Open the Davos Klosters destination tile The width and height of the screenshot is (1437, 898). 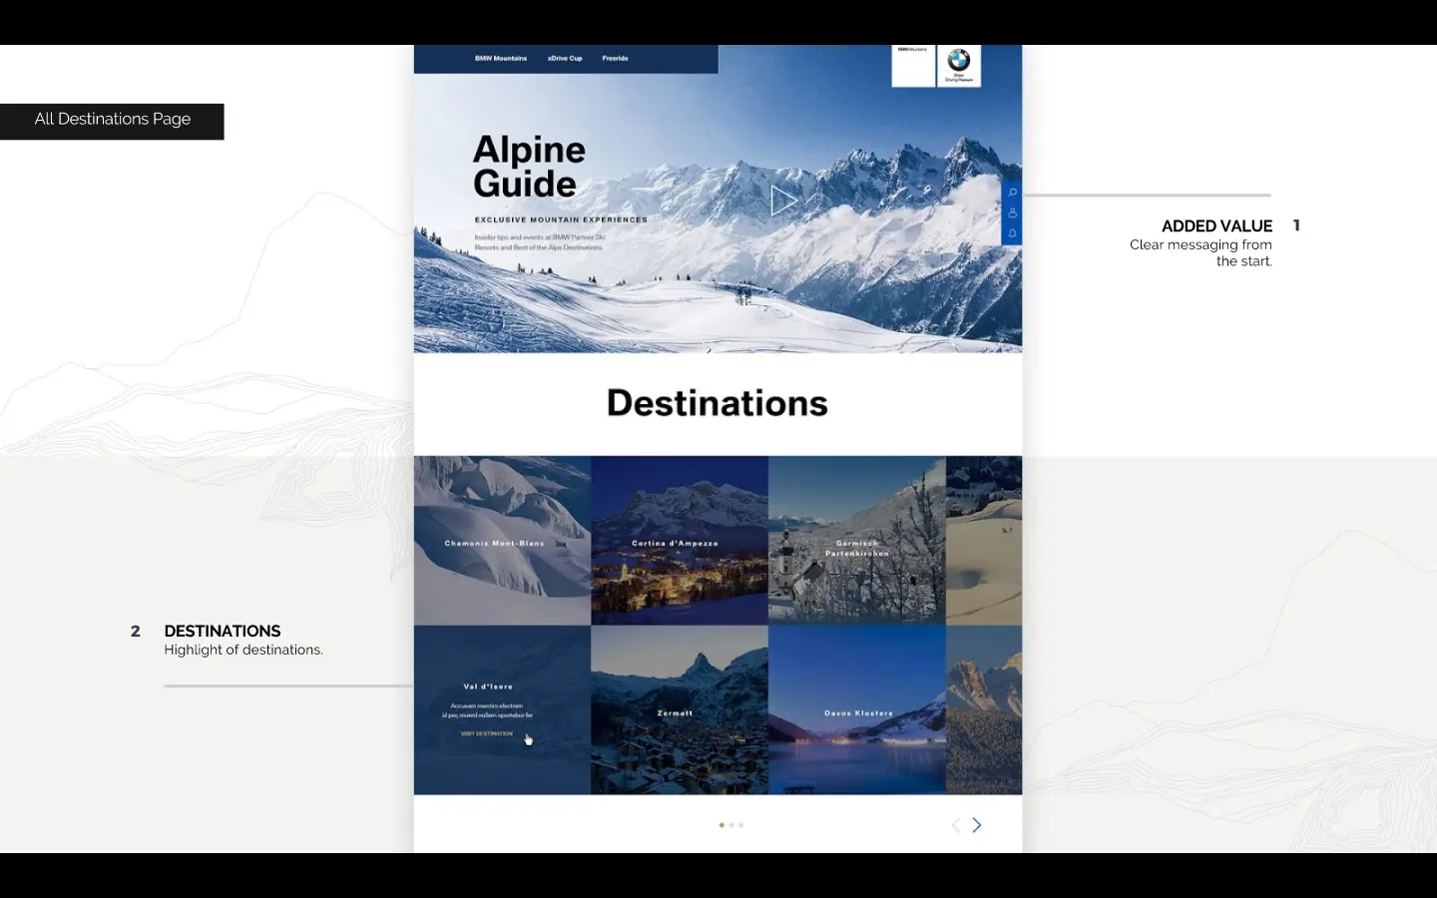click(857, 710)
